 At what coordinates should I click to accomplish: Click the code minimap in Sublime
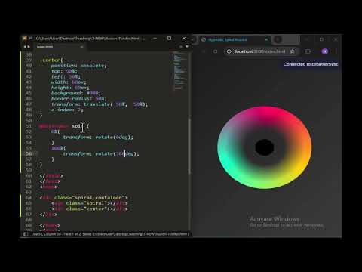click(179, 70)
